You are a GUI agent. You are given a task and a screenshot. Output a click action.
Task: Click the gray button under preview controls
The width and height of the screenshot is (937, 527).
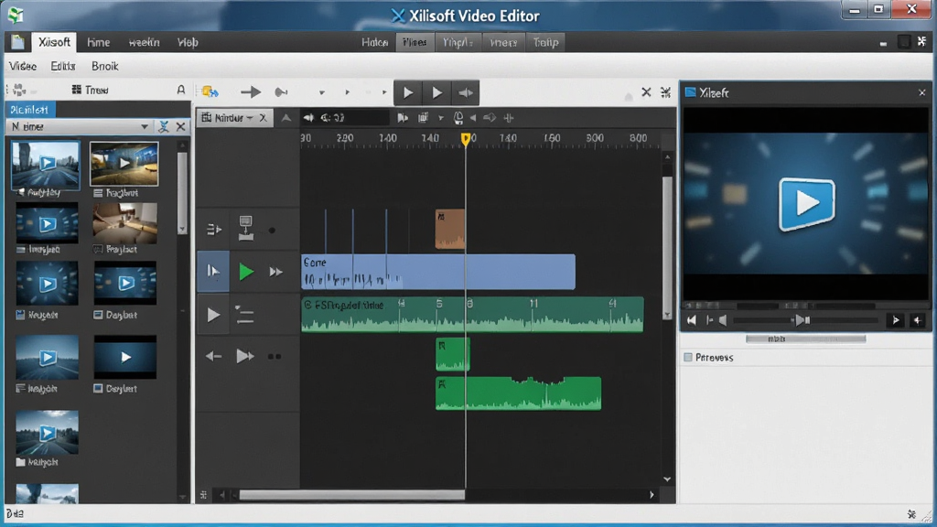coord(805,339)
